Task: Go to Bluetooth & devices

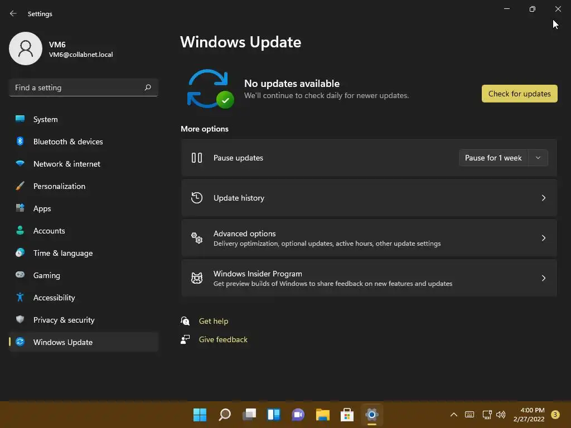Action: (x=84, y=141)
